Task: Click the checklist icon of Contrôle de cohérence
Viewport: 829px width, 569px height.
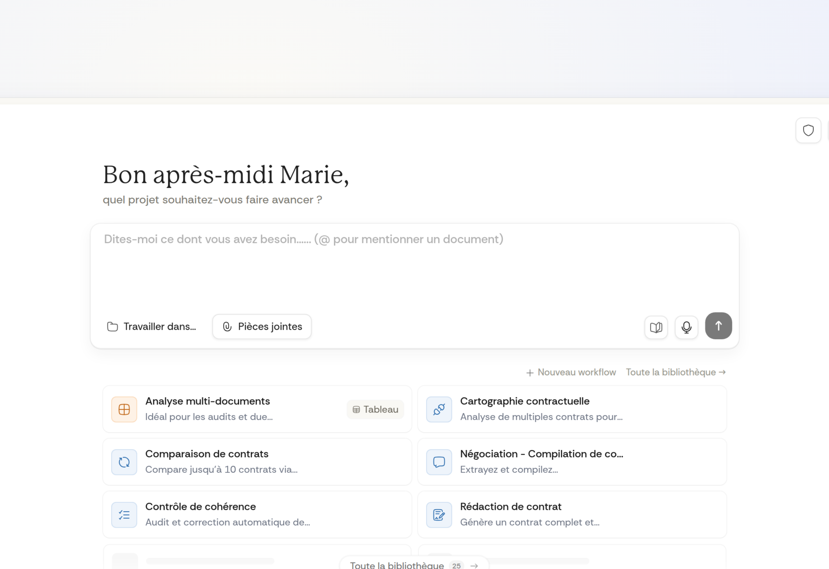Action: tap(124, 515)
